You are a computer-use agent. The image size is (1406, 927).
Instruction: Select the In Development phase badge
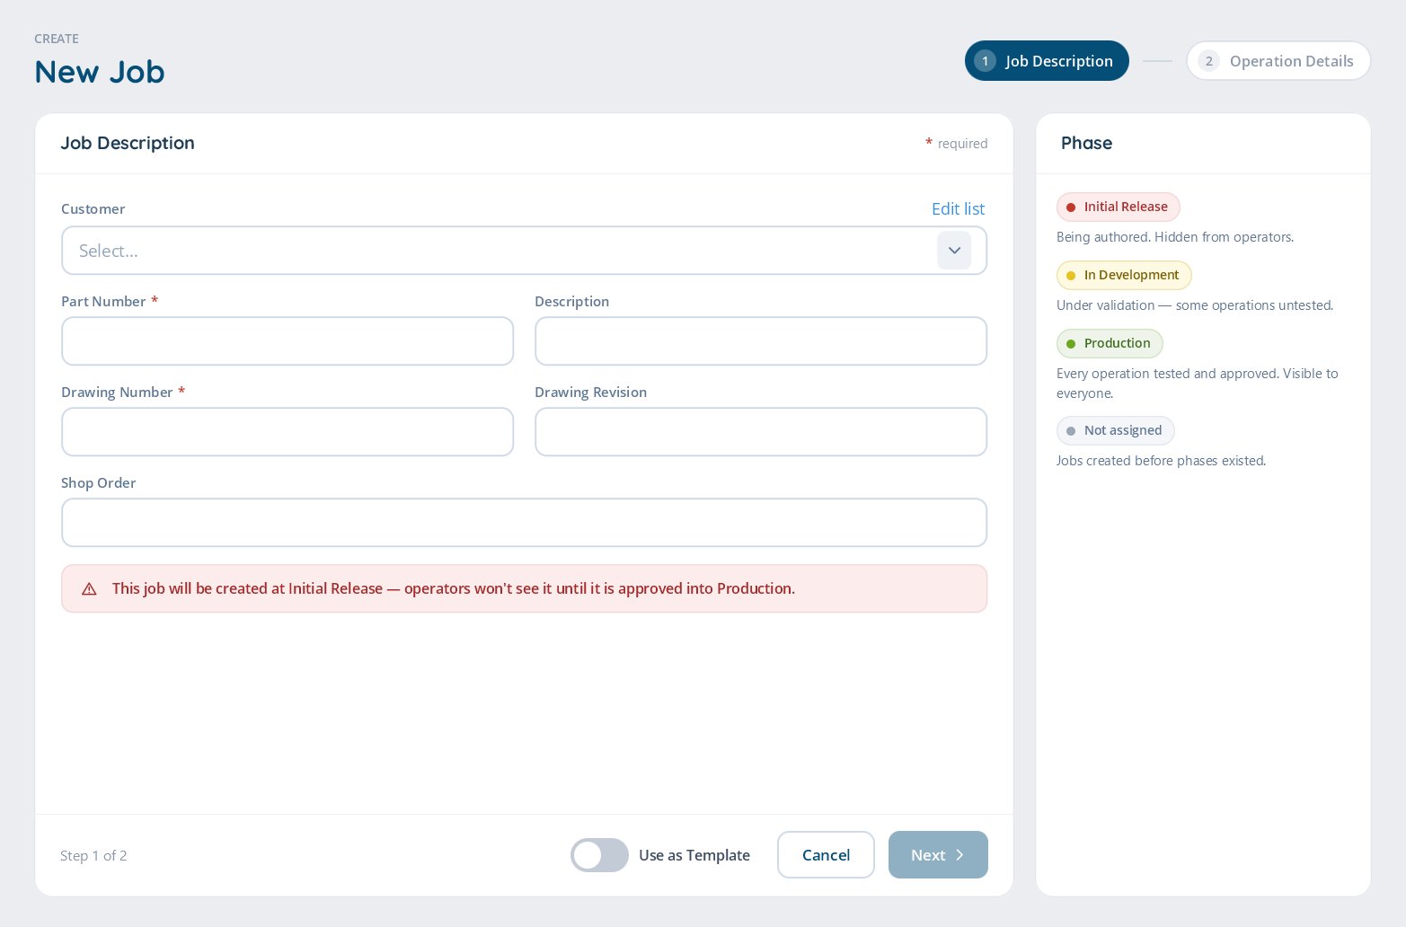pos(1124,276)
